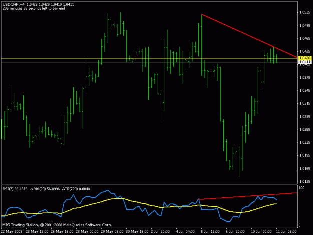Click the 5 Jun 12:00 time label
313x235 pixels.
tap(210, 231)
